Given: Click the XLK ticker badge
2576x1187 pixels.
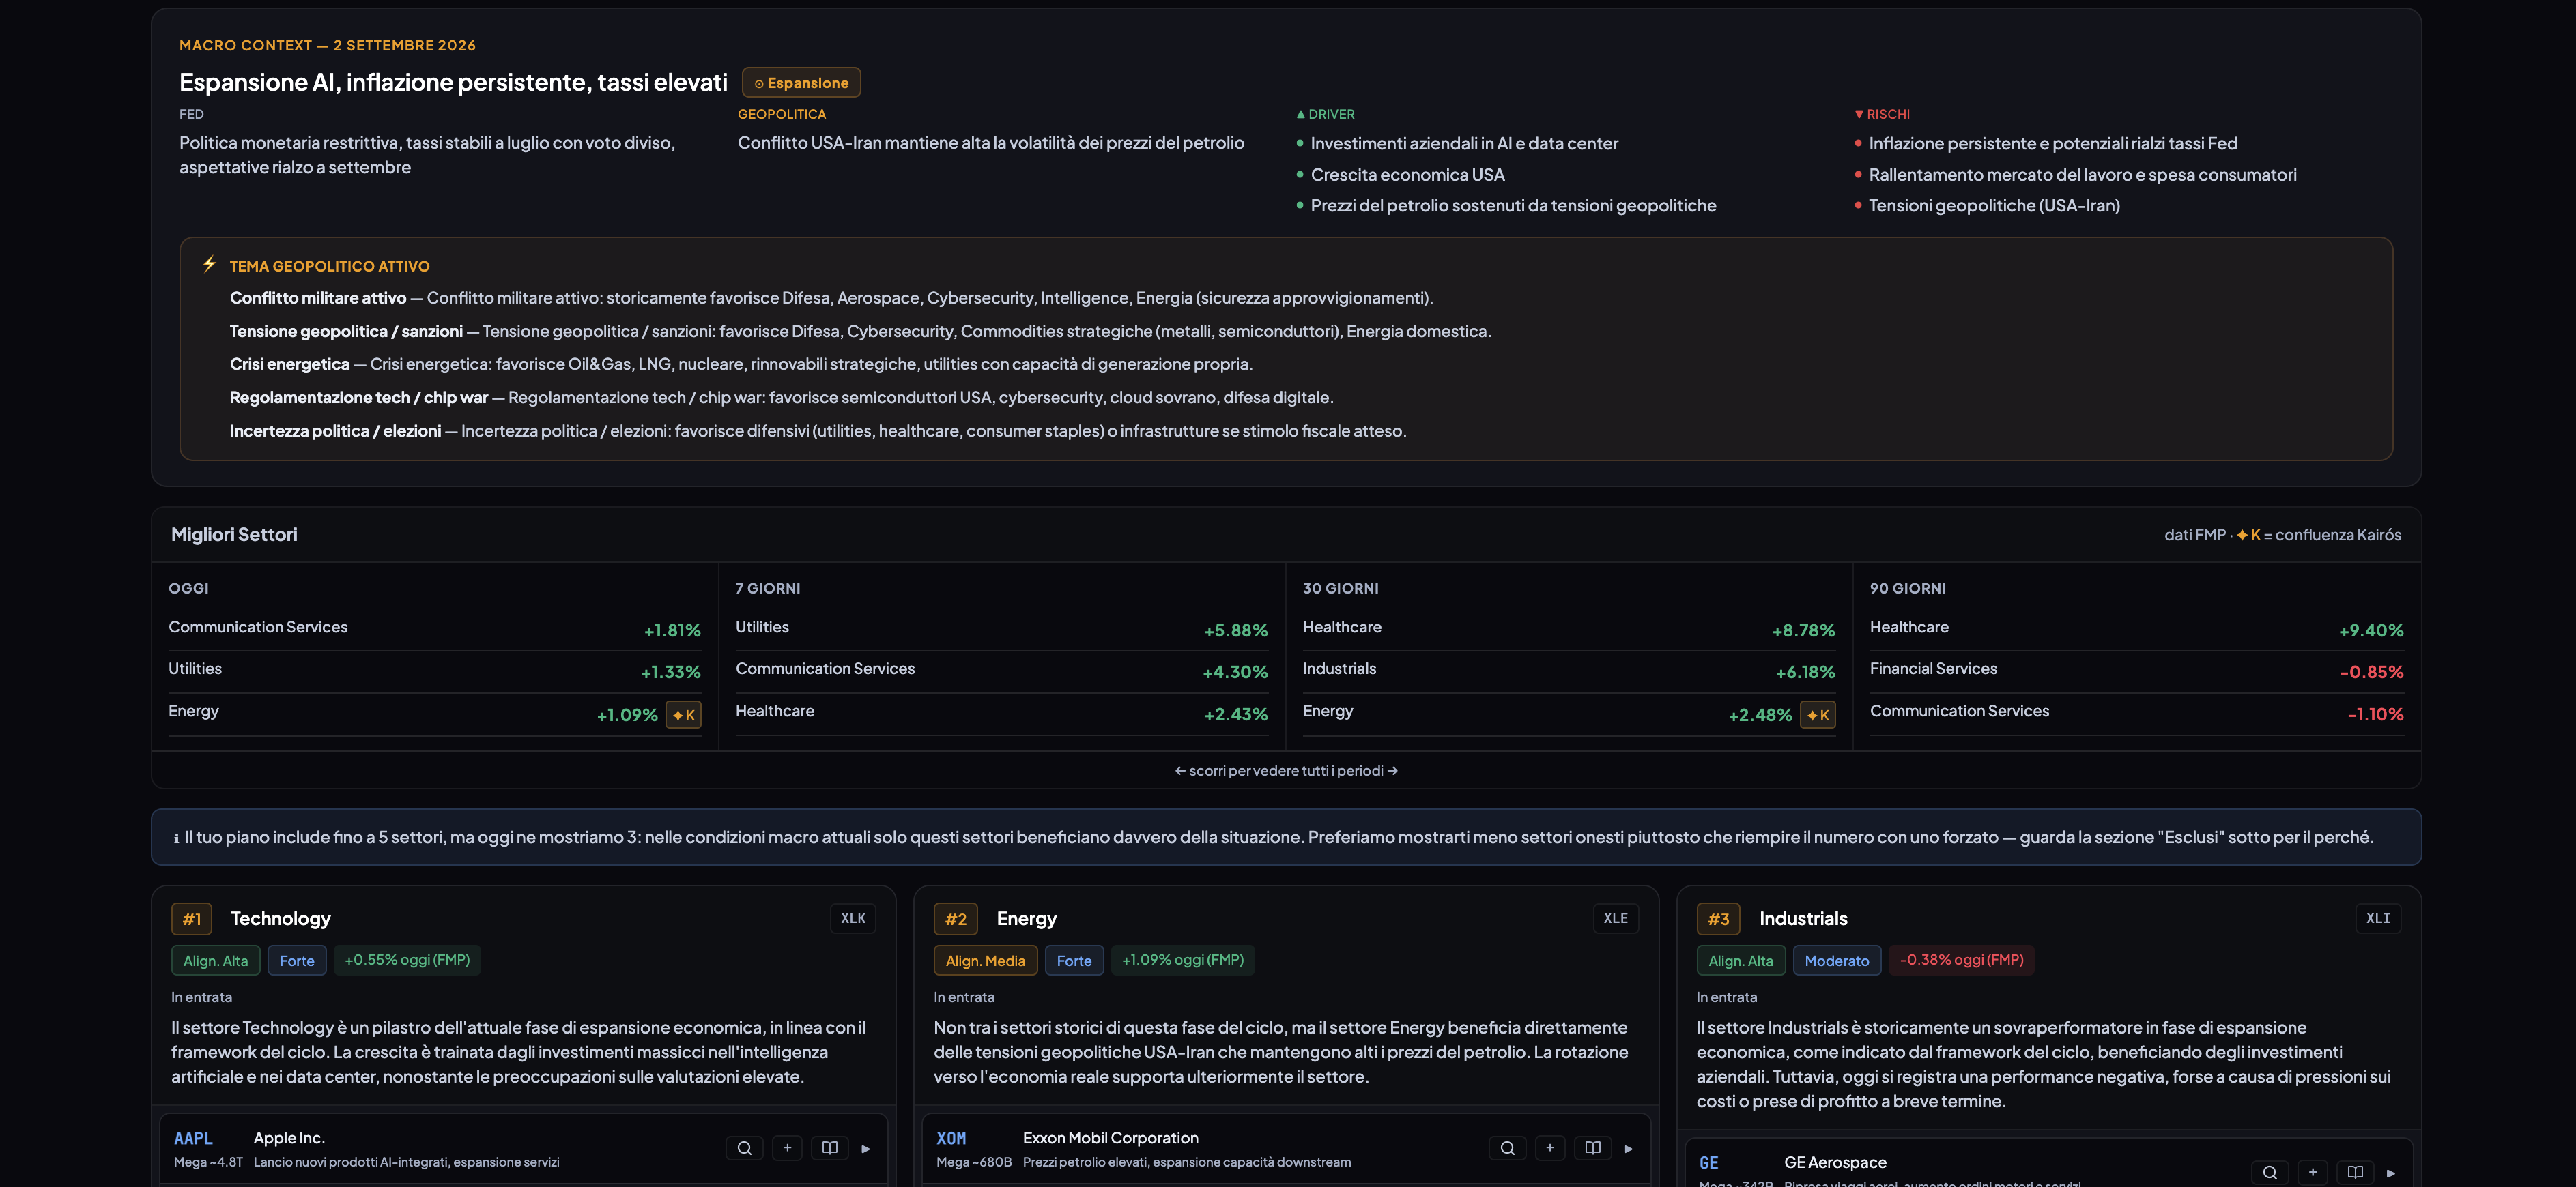Looking at the screenshot, I should pyautogui.click(x=853, y=918).
